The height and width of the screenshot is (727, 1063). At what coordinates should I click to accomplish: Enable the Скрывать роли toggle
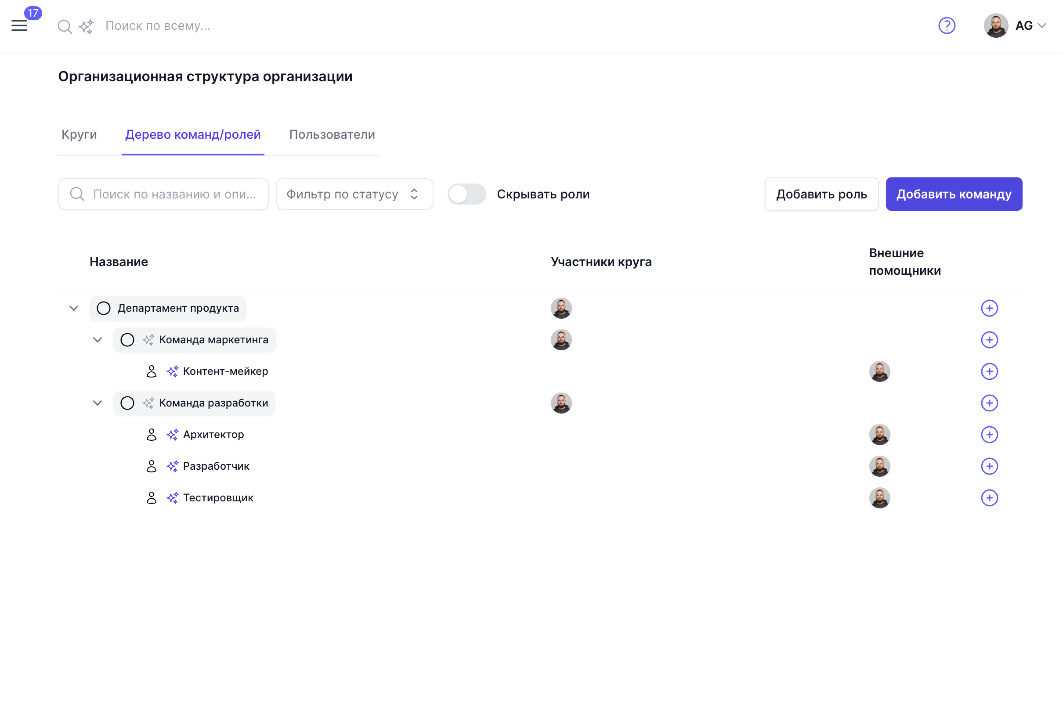pos(466,194)
